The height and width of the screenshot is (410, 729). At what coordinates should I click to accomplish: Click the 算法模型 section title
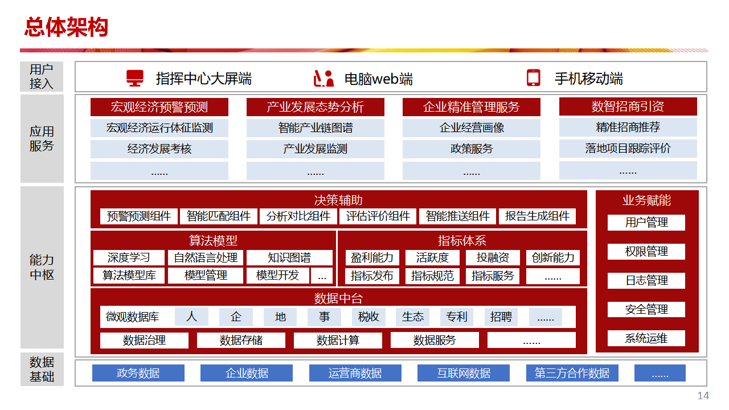click(213, 241)
